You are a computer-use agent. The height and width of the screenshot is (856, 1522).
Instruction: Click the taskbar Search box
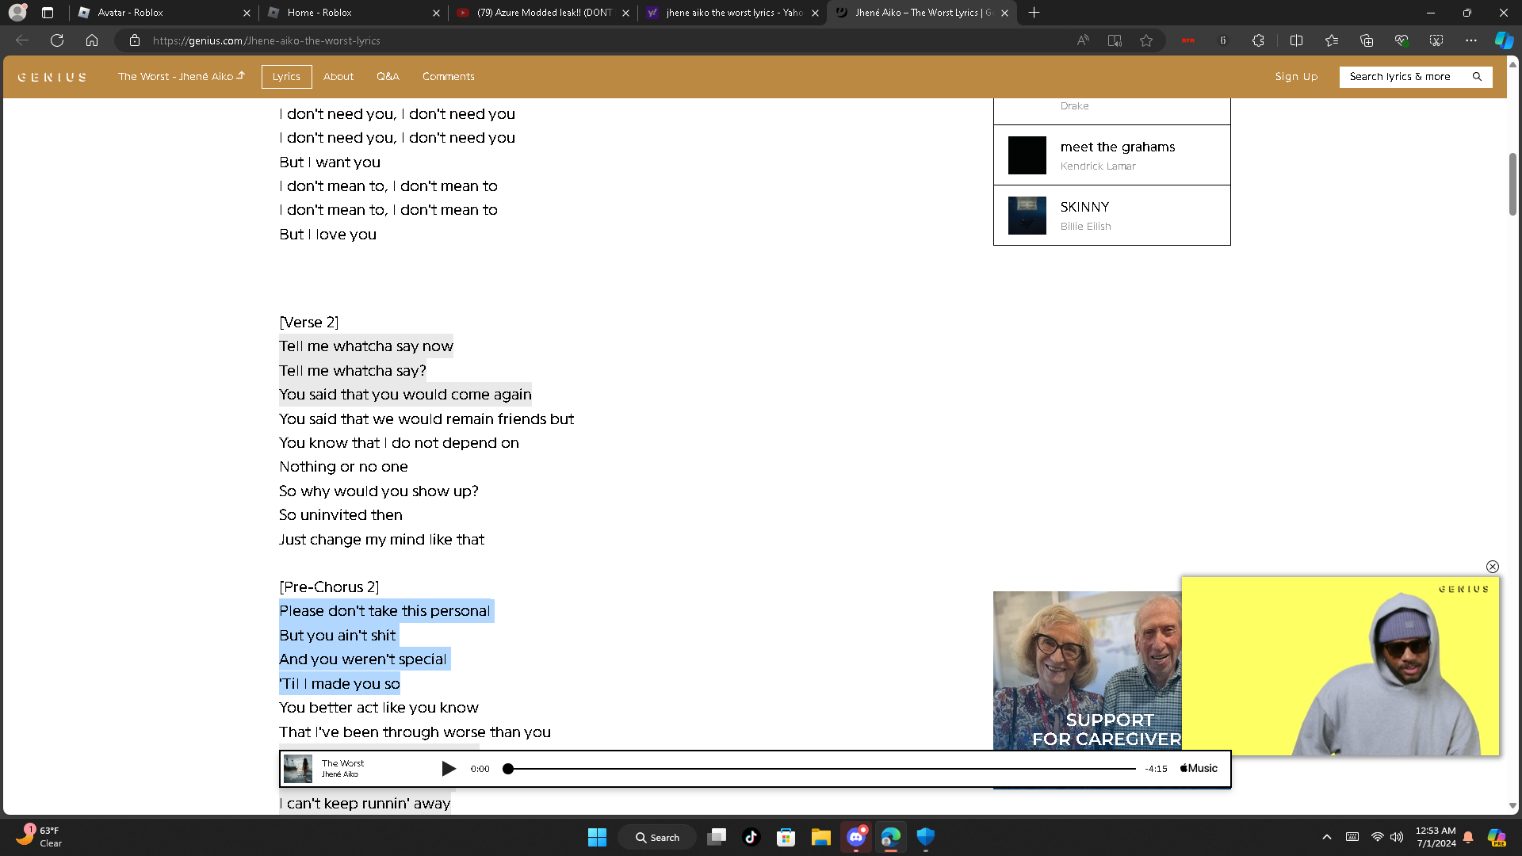pyautogui.click(x=658, y=837)
